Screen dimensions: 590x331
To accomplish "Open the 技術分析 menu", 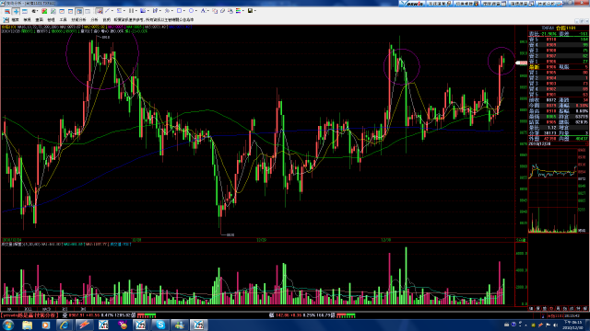I will [x=78, y=19].
